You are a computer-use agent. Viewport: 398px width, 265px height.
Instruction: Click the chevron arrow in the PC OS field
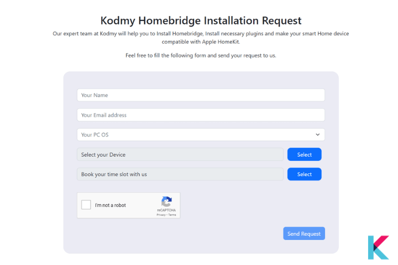pos(317,135)
